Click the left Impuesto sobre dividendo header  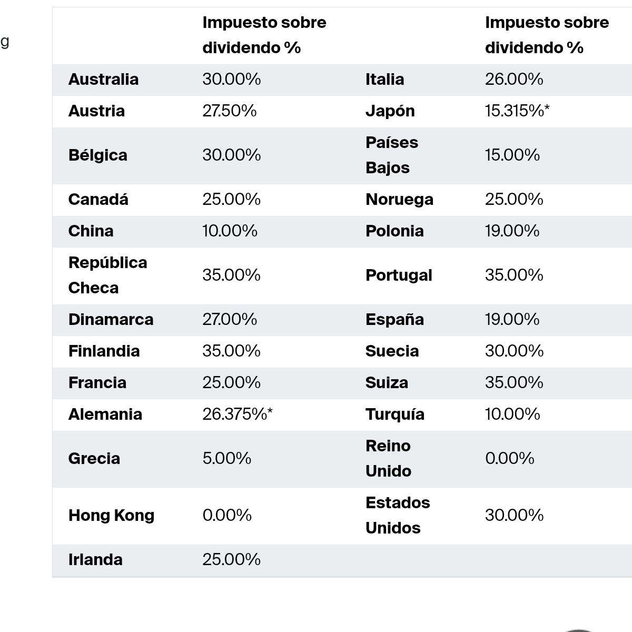264,35
